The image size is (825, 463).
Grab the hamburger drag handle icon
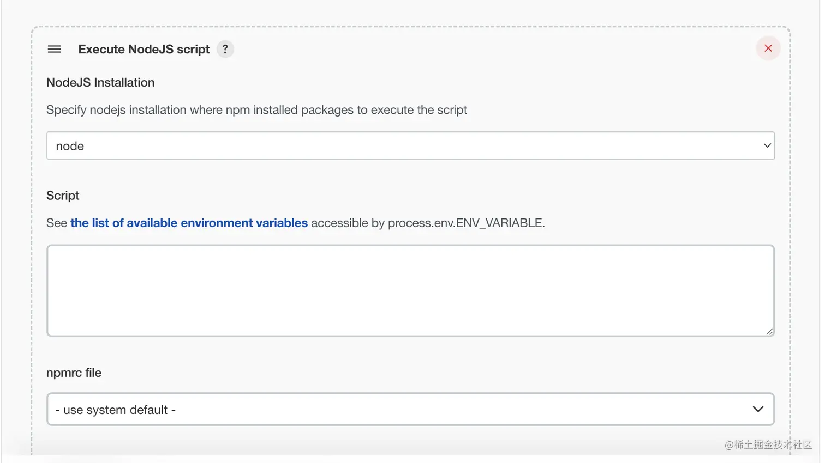55,49
